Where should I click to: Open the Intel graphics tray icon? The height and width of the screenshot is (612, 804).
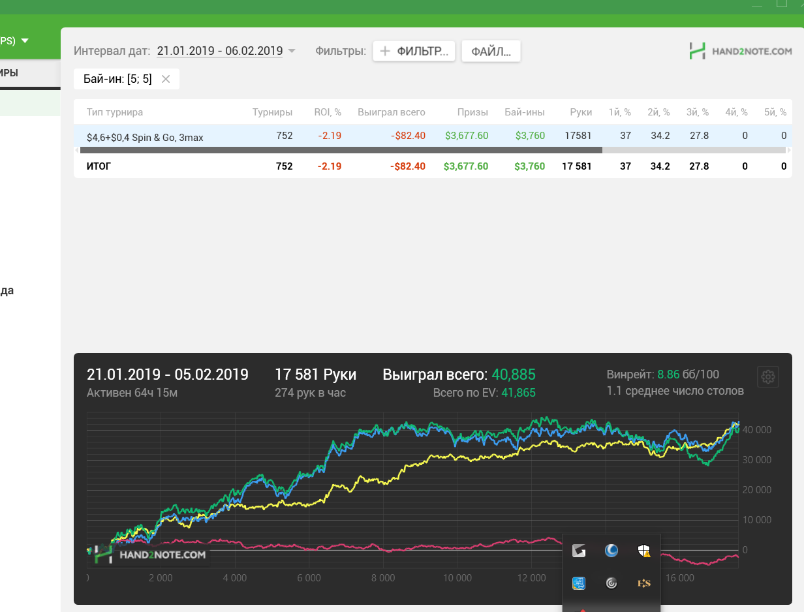pyautogui.click(x=578, y=583)
